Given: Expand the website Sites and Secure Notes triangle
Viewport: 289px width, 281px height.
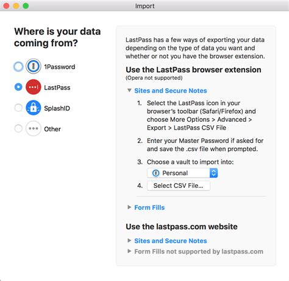Looking at the screenshot, I should [x=129, y=240].
